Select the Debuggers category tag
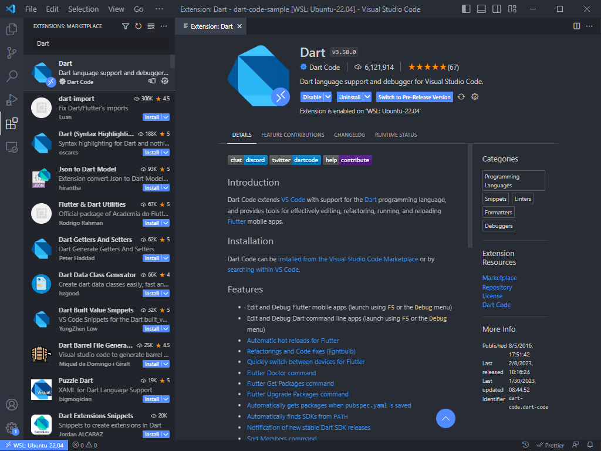The width and height of the screenshot is (601, 451). coord(499,225)
